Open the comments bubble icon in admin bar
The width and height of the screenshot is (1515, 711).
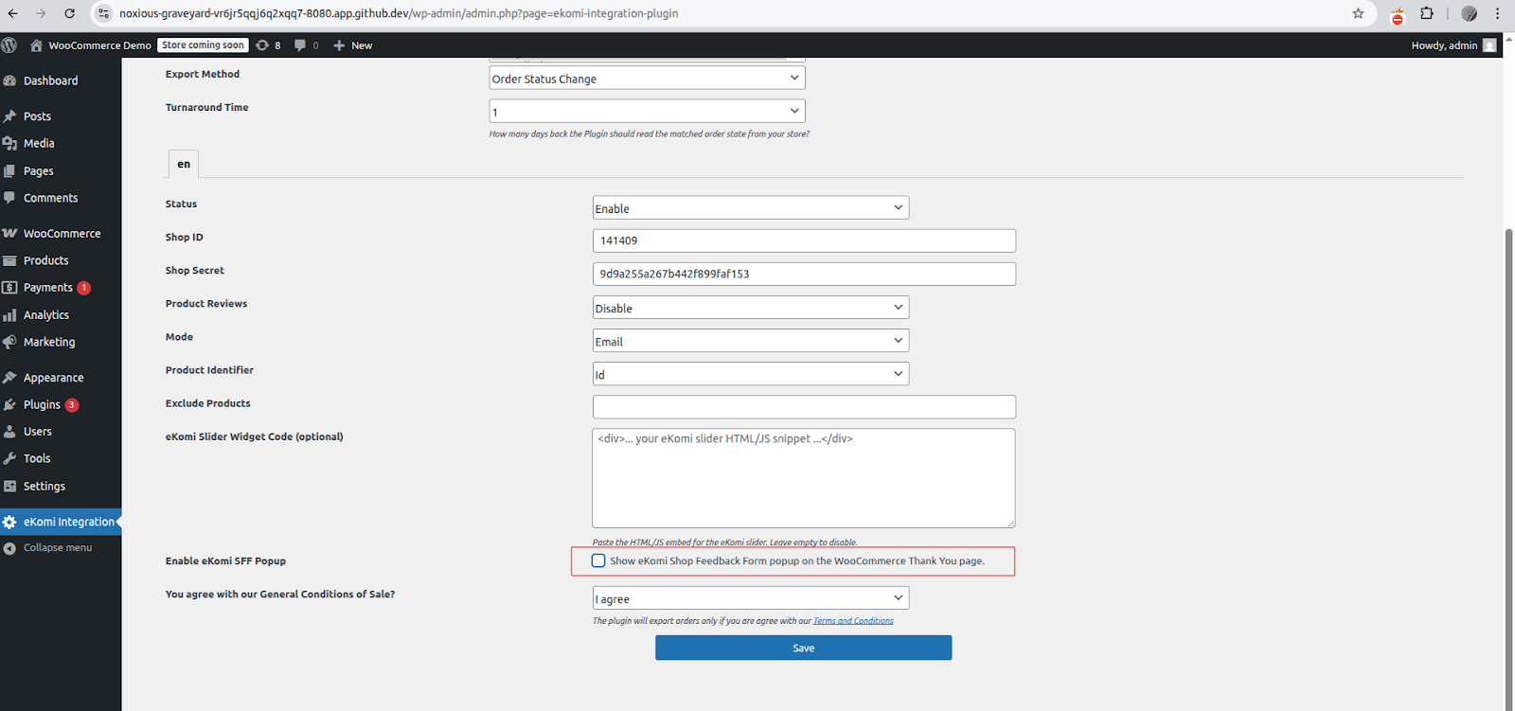click(300, 45)
